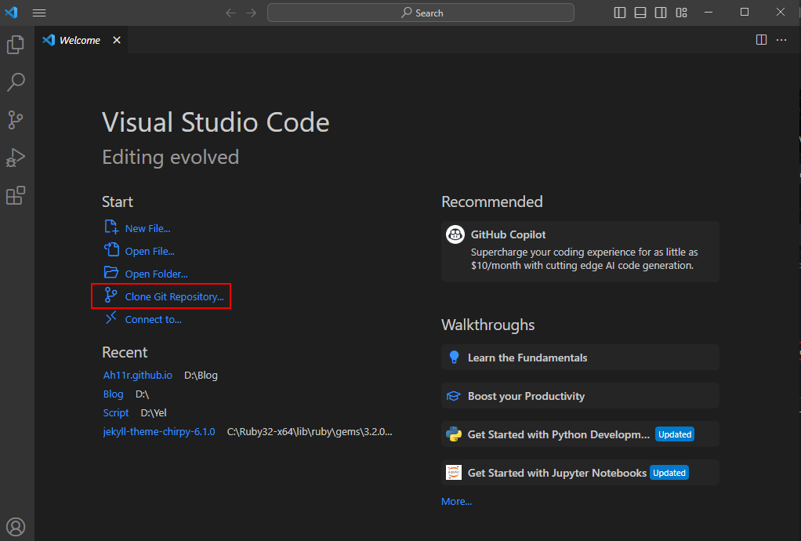The image size is (801, 541).
Task: Click the More... walkthroughs link
Action: (x=456, y=502)
